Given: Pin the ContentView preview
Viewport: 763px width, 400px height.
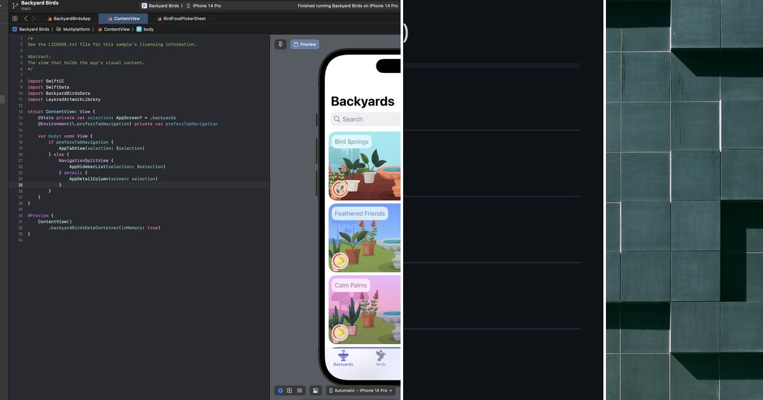Looking at the screenshot, I should pyautogui.click(x=280, y=44).
